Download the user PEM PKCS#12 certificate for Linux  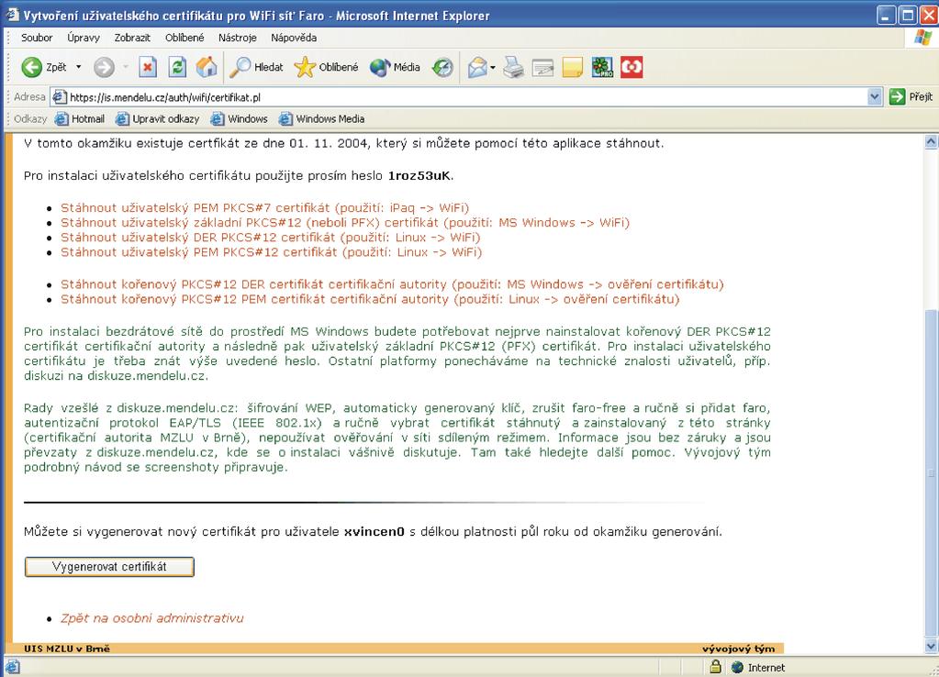click(x=272, y=252)
